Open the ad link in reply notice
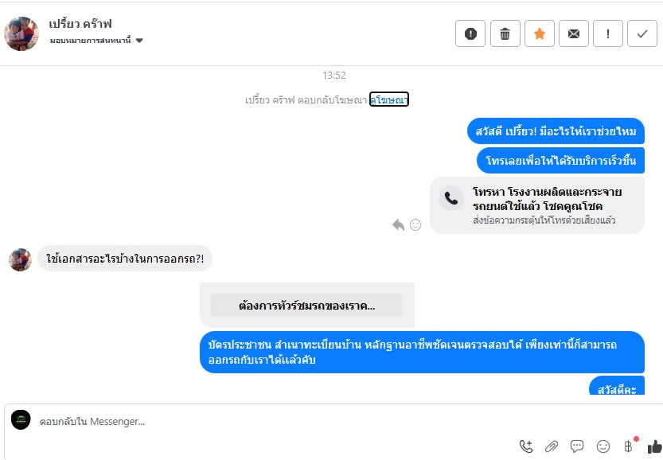 click(x=389, y=99)
